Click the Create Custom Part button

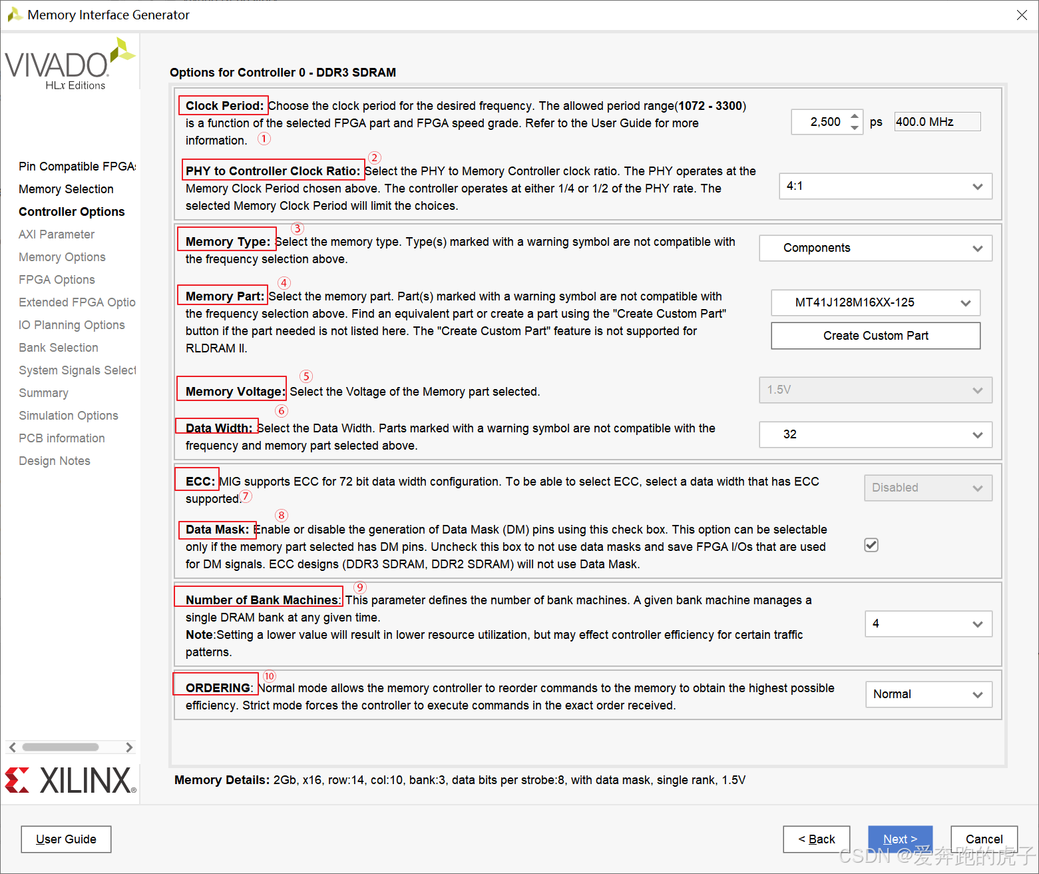coord(875,336)
